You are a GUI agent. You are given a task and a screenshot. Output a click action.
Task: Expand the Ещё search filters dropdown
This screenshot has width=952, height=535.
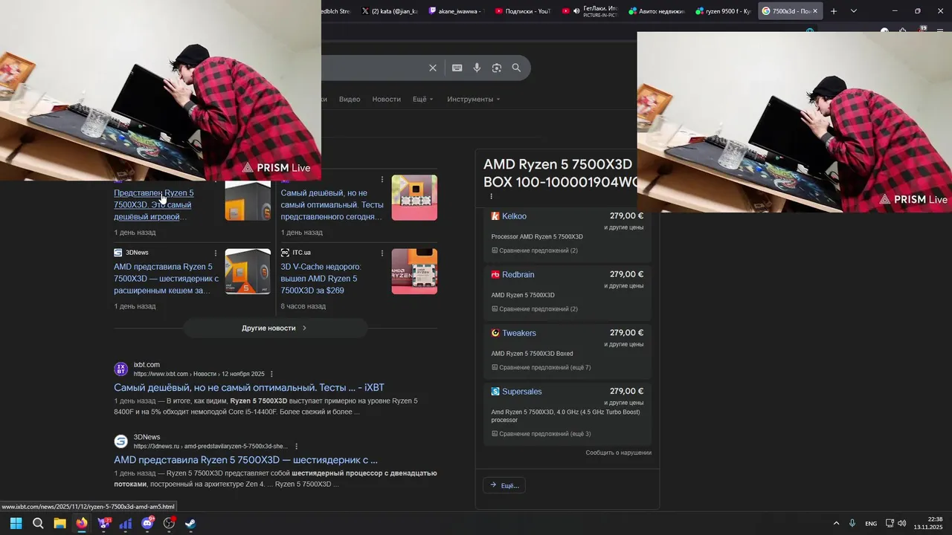click(422, 99)
